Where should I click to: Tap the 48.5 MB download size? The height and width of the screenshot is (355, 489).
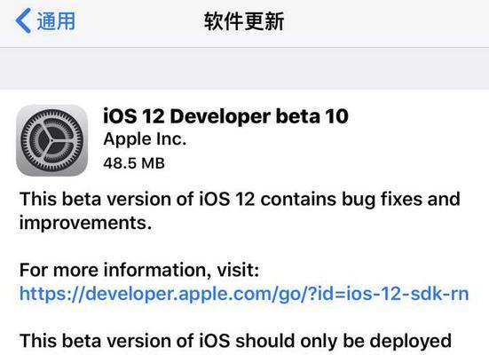[134, 163]
